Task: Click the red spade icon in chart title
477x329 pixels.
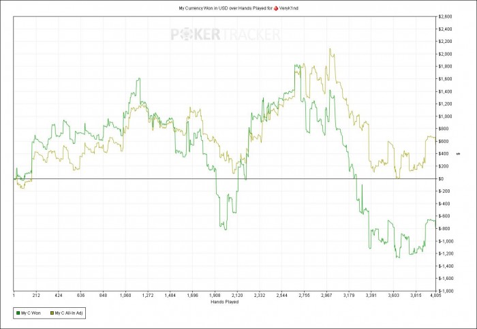Action: tap(275, 8)
